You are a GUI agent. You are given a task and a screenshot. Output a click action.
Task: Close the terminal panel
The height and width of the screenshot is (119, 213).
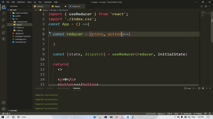click(x=210, y=88)
